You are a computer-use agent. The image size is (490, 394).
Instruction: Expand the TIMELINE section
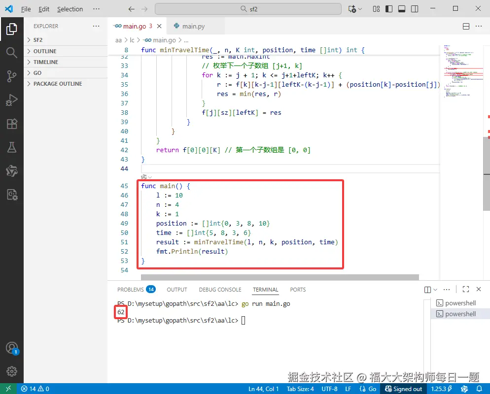(66, 62)
